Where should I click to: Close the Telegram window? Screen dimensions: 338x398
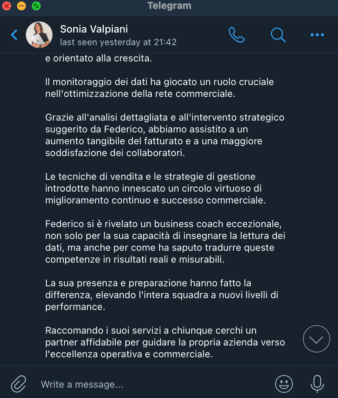pos(7,6)
